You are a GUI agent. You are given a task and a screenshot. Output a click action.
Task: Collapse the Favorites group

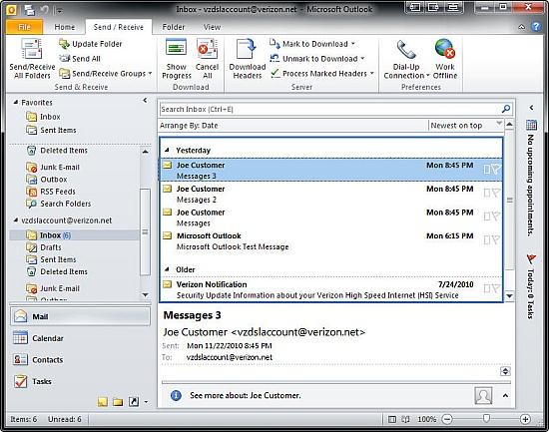(15, 102)
